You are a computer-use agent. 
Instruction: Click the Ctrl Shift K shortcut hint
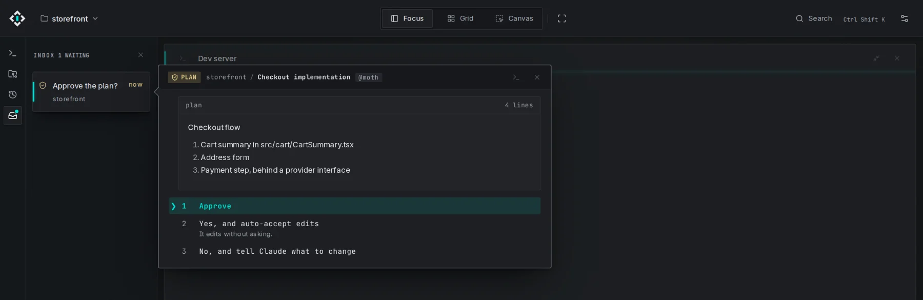864,19
